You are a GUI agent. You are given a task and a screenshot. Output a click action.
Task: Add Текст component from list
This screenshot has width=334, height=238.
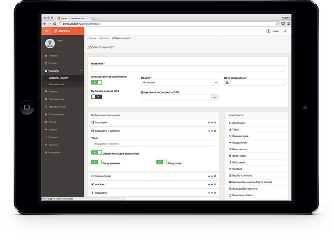point(257,129)
